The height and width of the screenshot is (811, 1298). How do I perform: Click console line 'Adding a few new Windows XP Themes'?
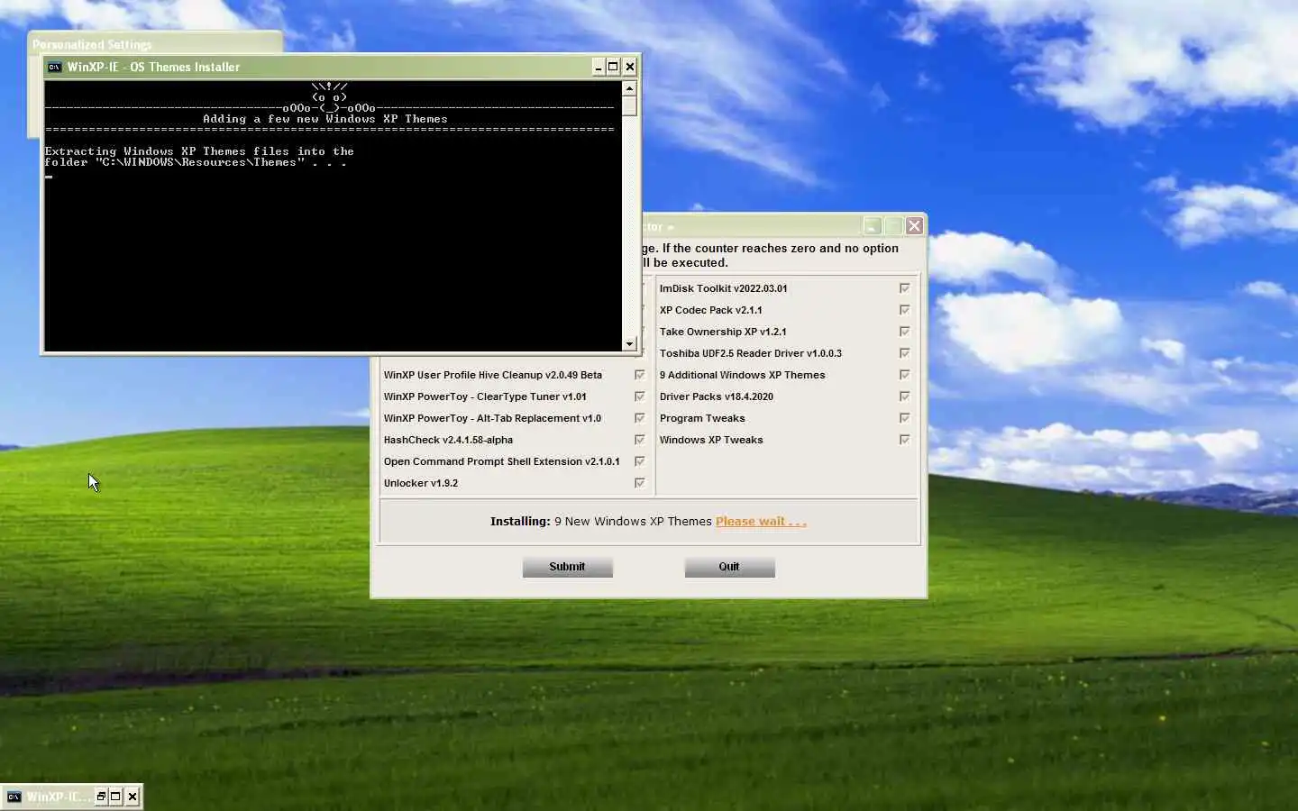(x=324, y=119)
